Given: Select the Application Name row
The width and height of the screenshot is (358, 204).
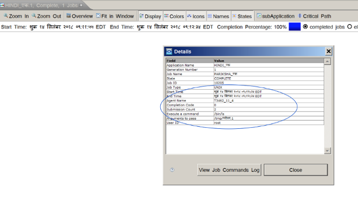Looking at the screenshot, I should 245,65.
